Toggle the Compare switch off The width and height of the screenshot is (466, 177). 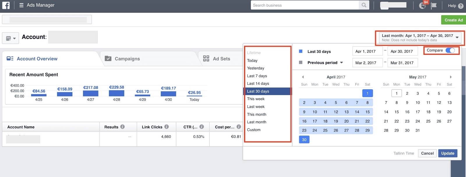point(450,50)
